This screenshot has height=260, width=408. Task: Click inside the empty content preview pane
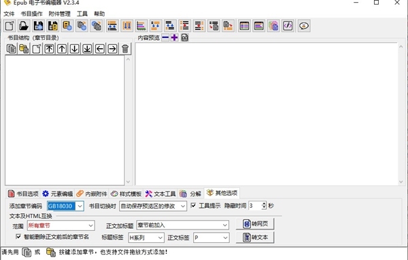[x=267, y=114]
